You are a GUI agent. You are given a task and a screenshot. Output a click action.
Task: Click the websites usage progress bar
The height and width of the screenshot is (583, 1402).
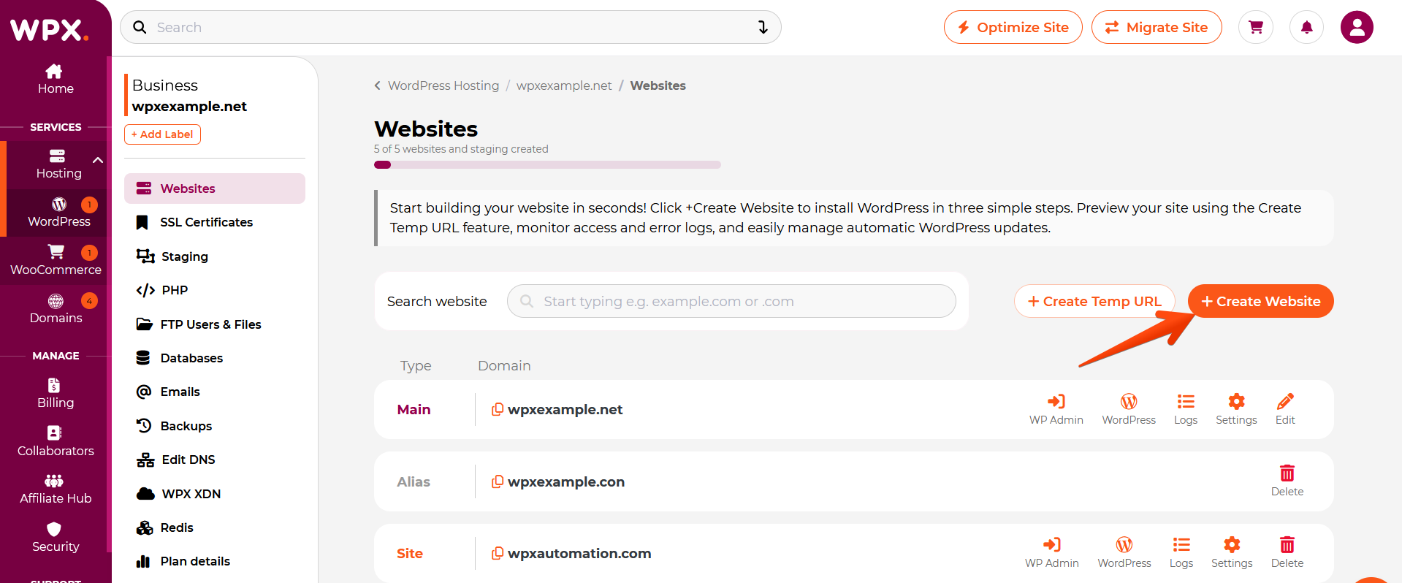click(547, 165)
